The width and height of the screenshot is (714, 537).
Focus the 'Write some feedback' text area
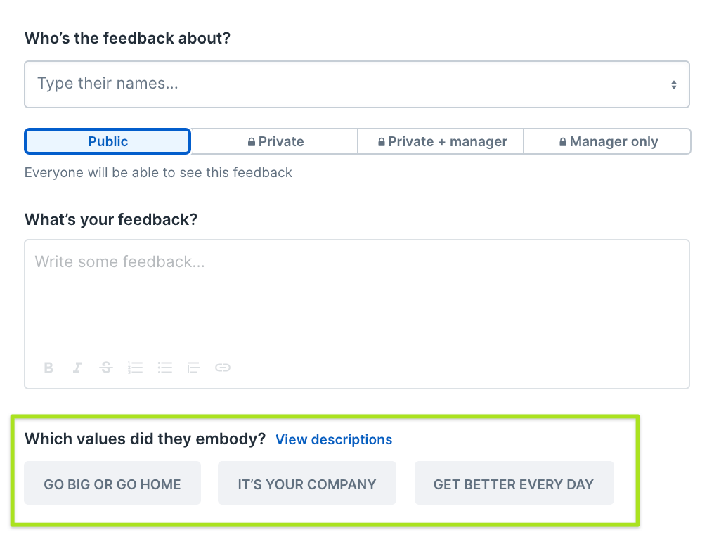pos(357,302)
